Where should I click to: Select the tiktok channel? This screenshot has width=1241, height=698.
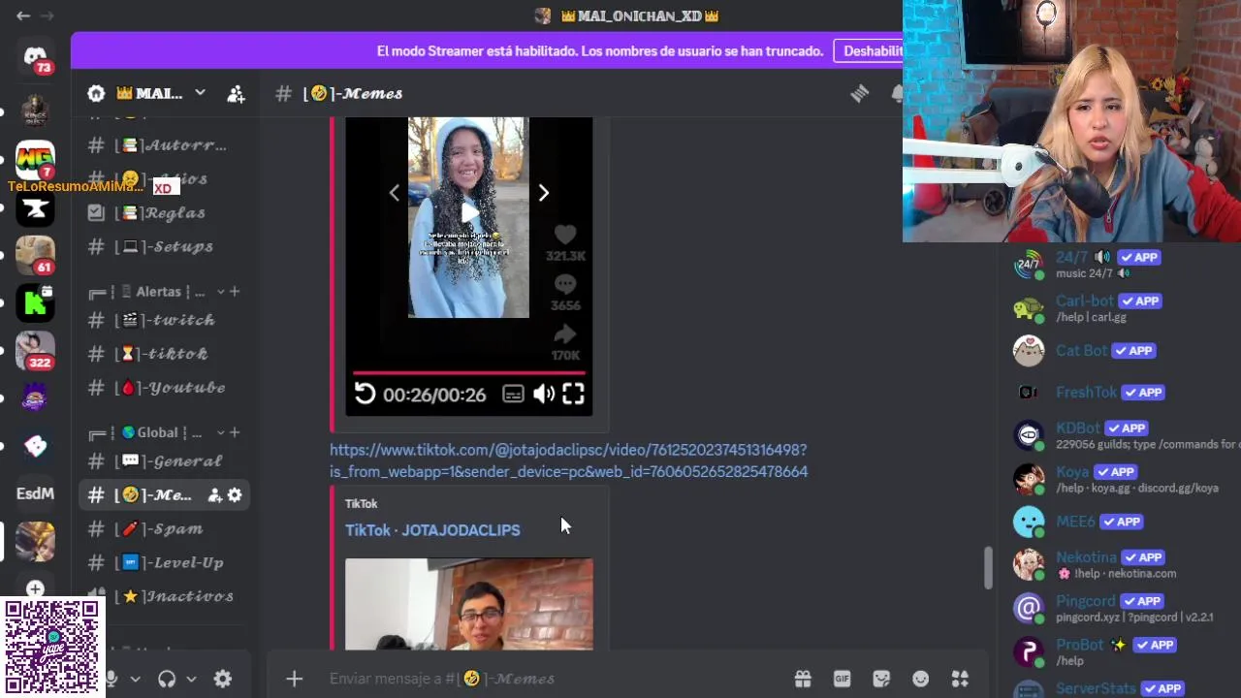(x=163, y=354)
